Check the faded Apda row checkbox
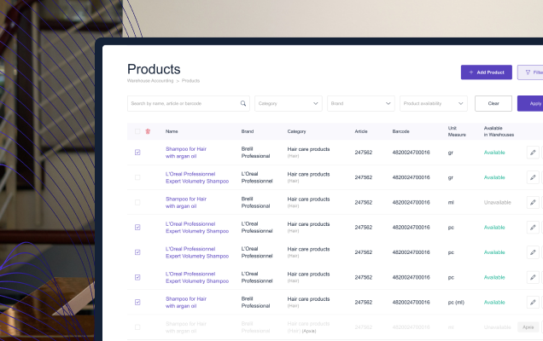This screenshot has width=543, height=341. click(137, 327)
